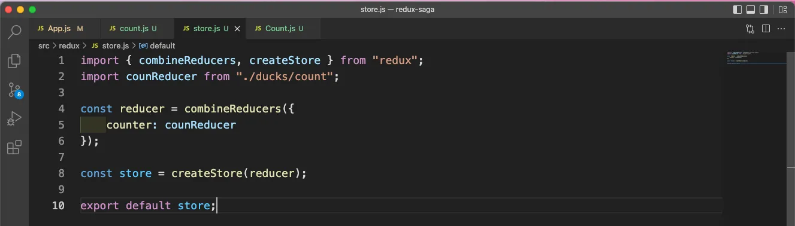795x226 pixels.
Task: Open the Explorer files view
Action: (14, 60)
